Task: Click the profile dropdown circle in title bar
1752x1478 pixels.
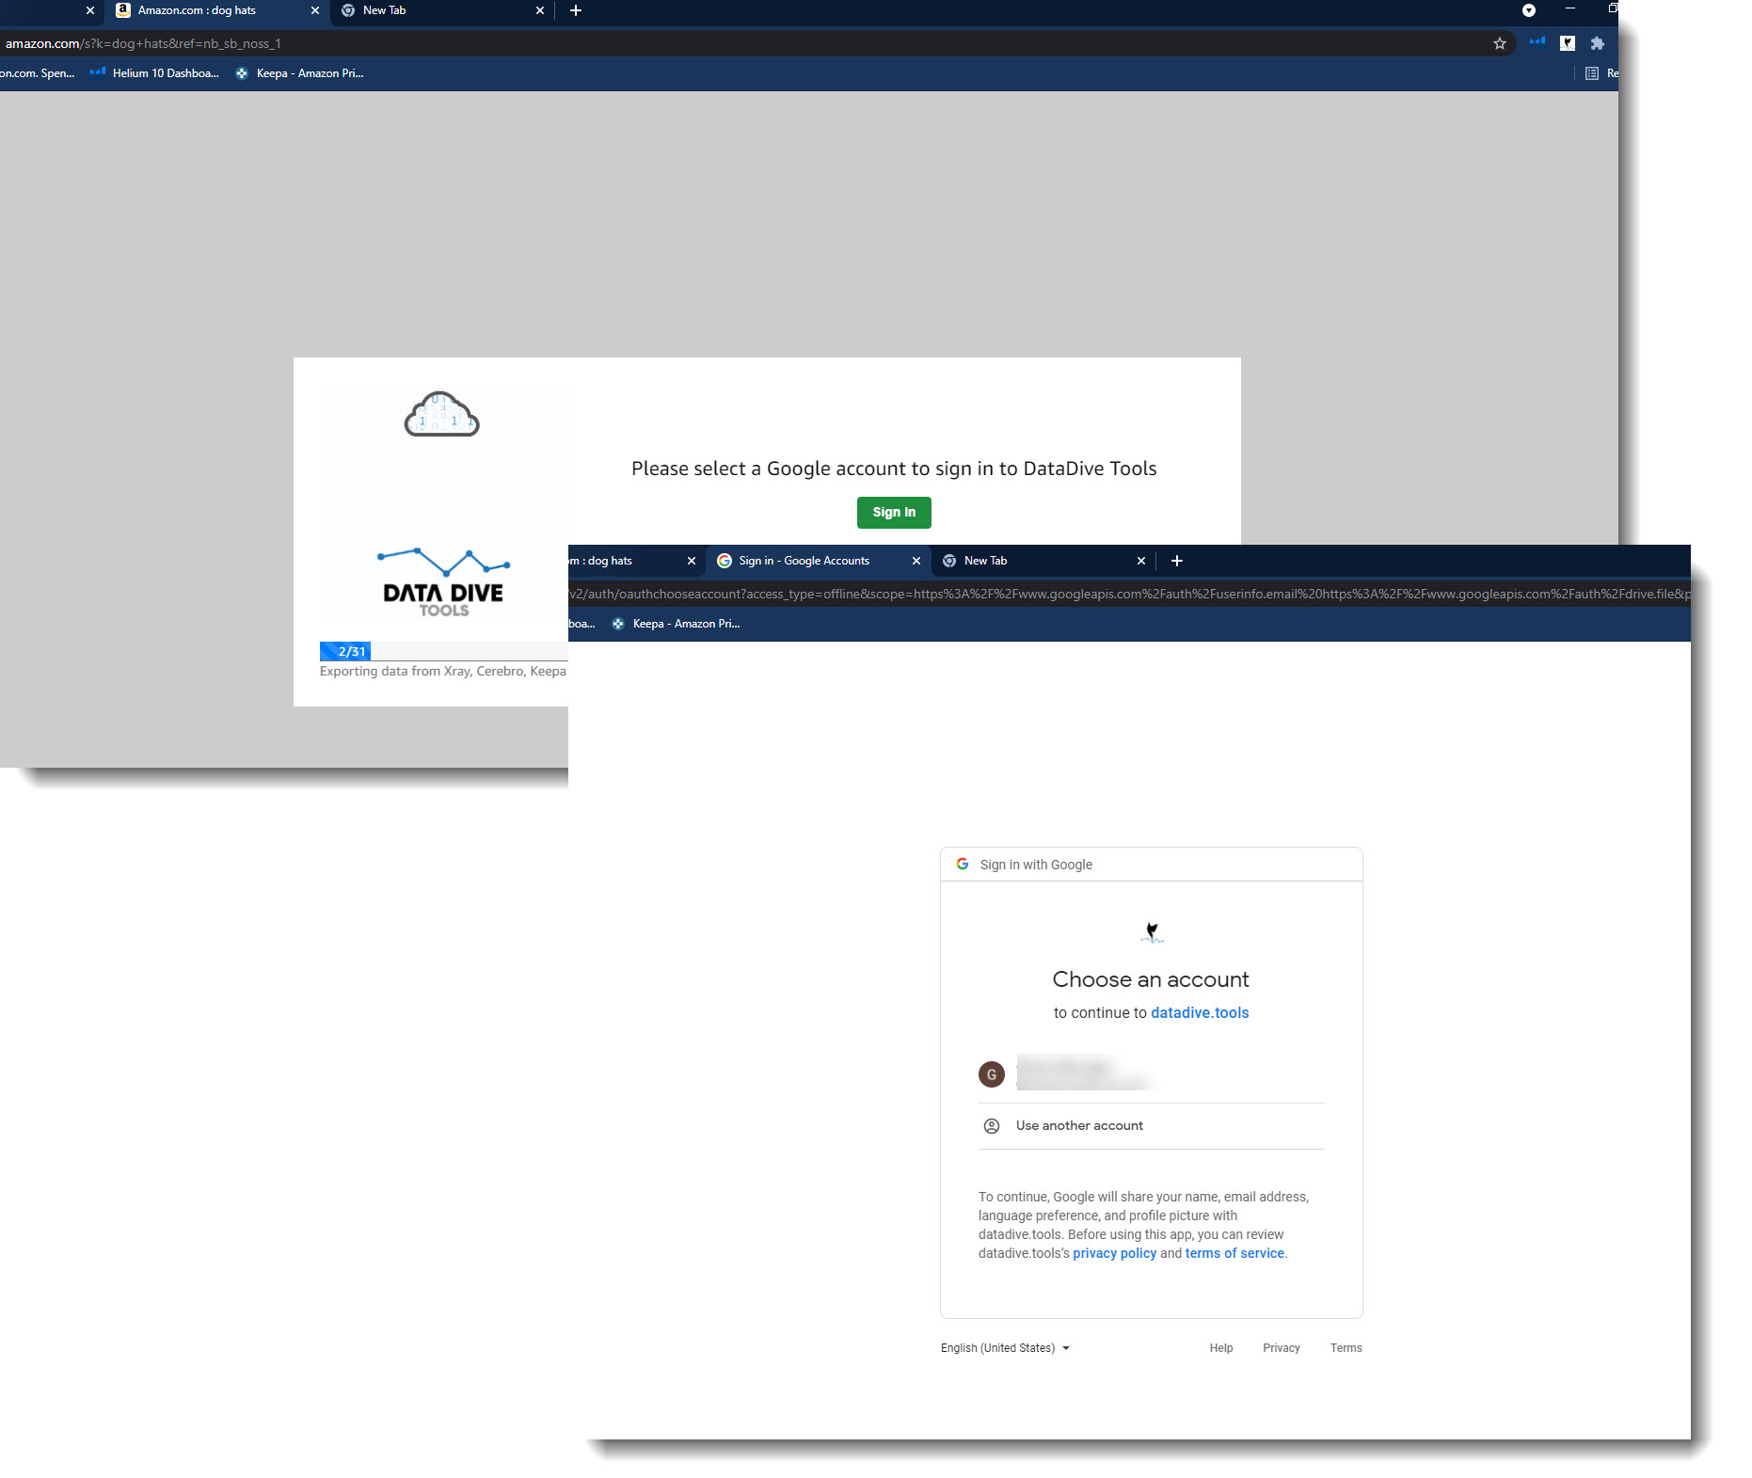Action: (1529, 11)
